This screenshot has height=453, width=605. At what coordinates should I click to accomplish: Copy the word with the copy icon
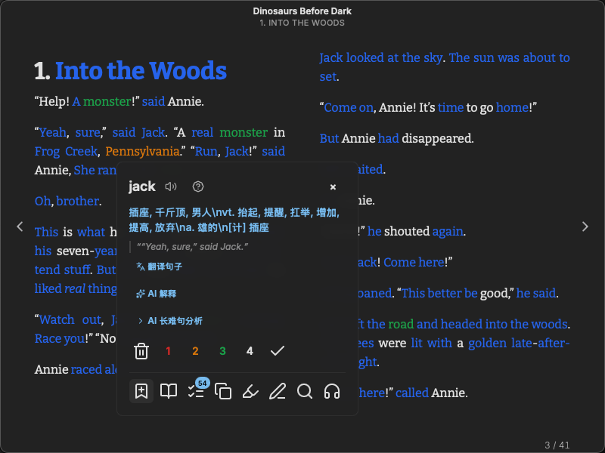(x=223, y=391)
